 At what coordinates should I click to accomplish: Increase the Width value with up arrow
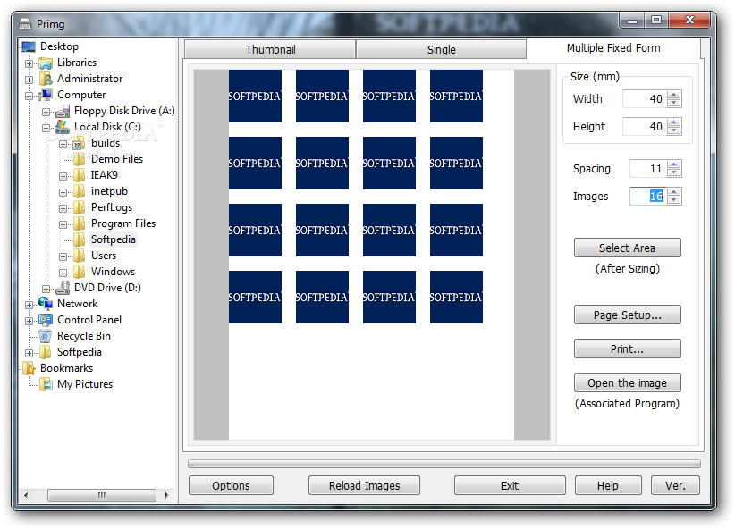click(x=674, y=95)
